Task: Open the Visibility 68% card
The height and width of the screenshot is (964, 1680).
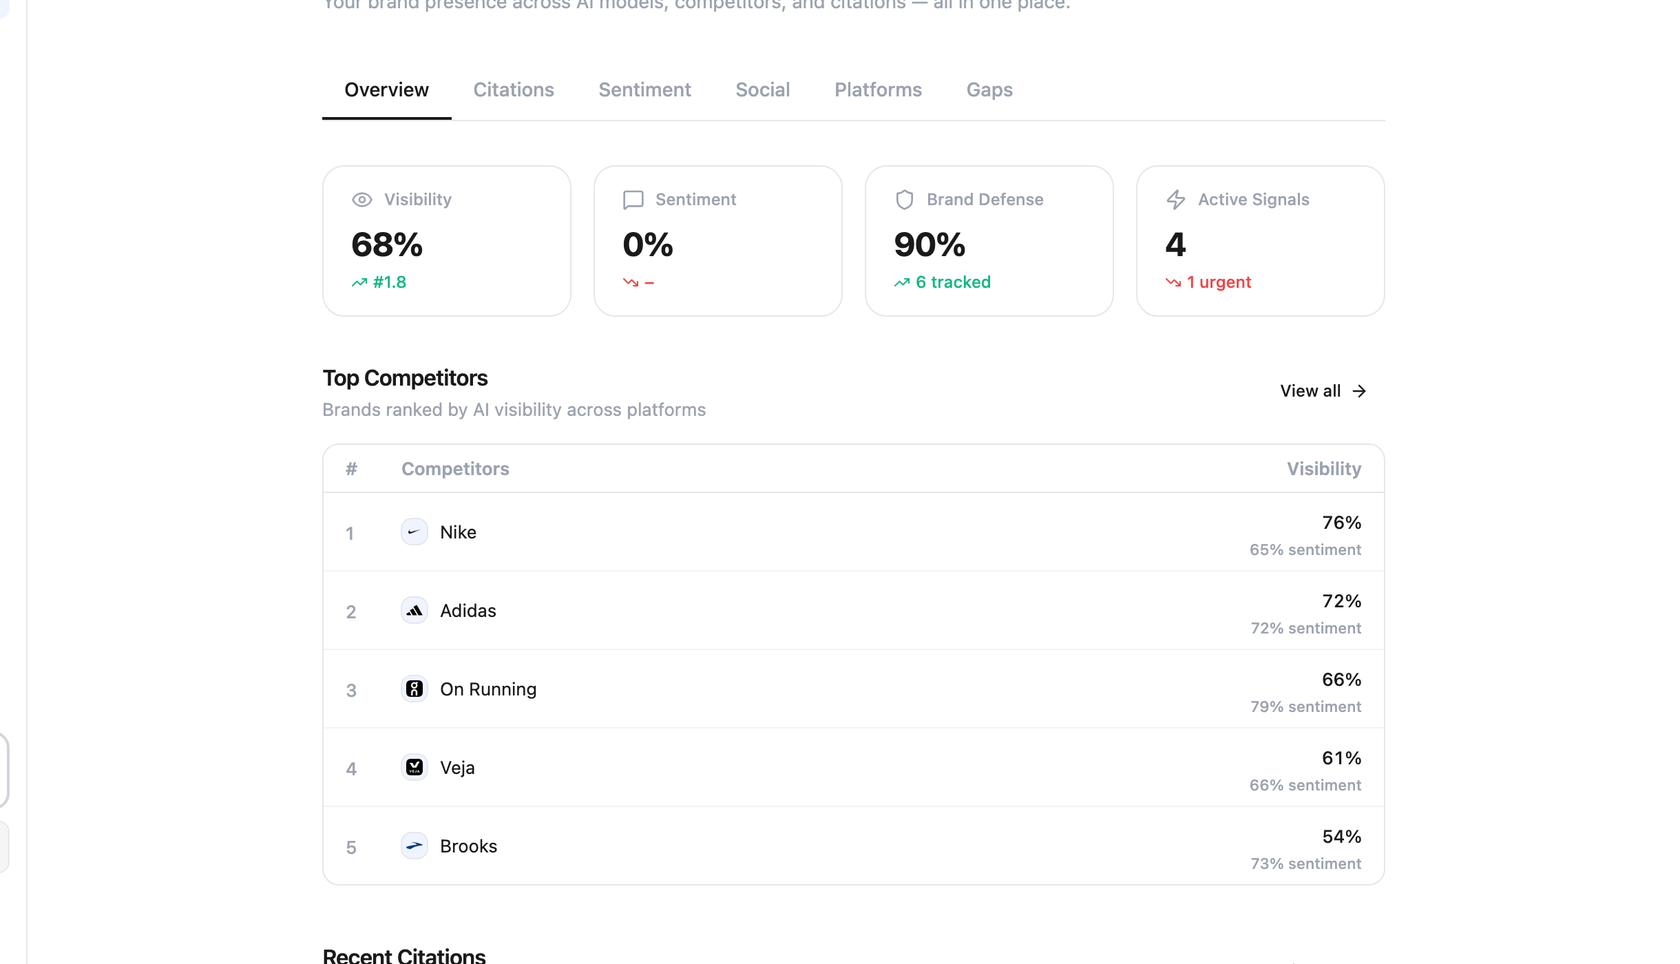Action: pyautogui.click(x=447, y=241)
